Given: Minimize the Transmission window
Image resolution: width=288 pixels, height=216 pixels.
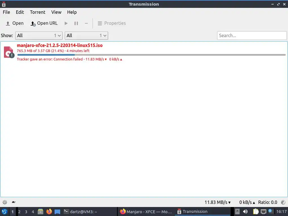Looking at the screenshot, I should click(273, 4).
